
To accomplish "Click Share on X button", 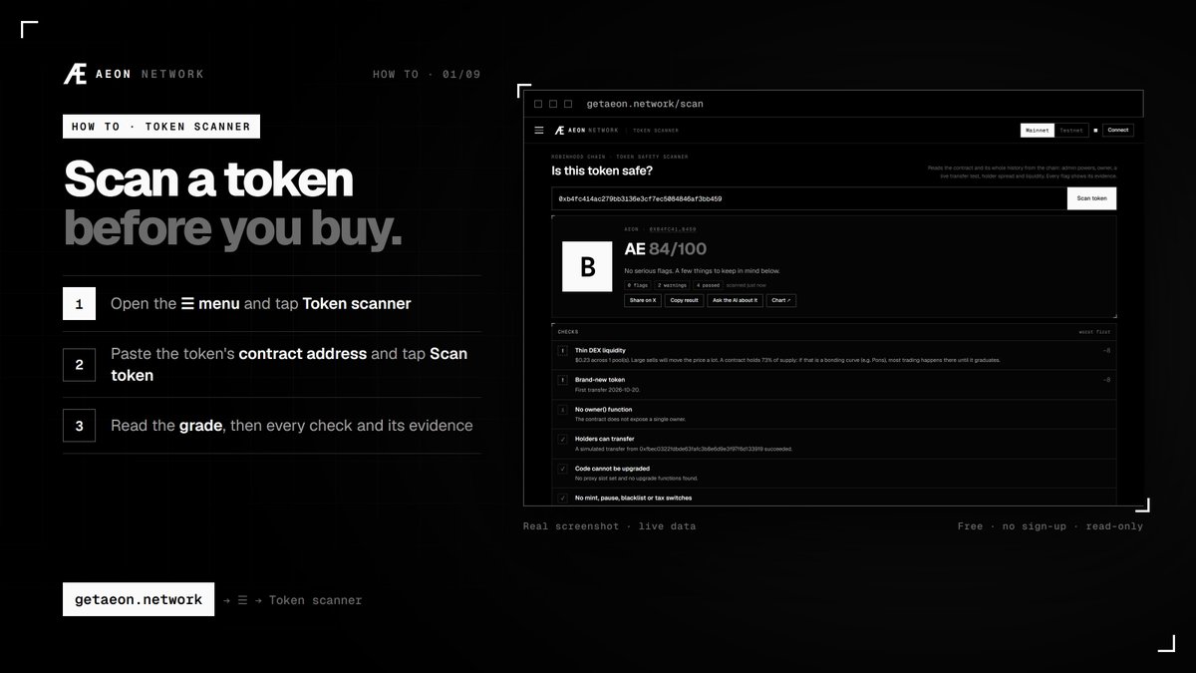I will (643, 300).
